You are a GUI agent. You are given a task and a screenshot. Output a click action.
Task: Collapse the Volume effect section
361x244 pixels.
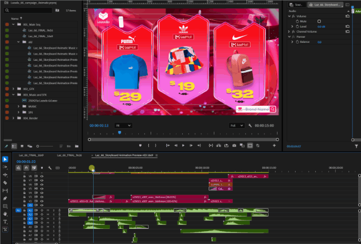tap(289, 16)
